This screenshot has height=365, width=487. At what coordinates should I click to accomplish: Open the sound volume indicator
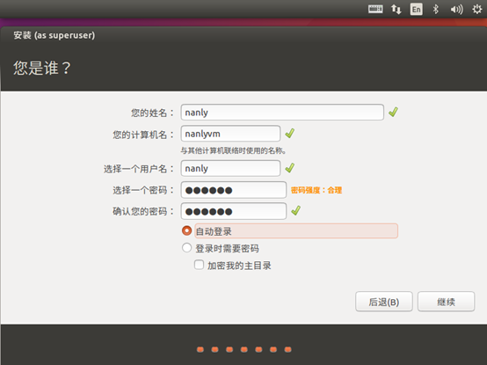[x=456, y=10]
